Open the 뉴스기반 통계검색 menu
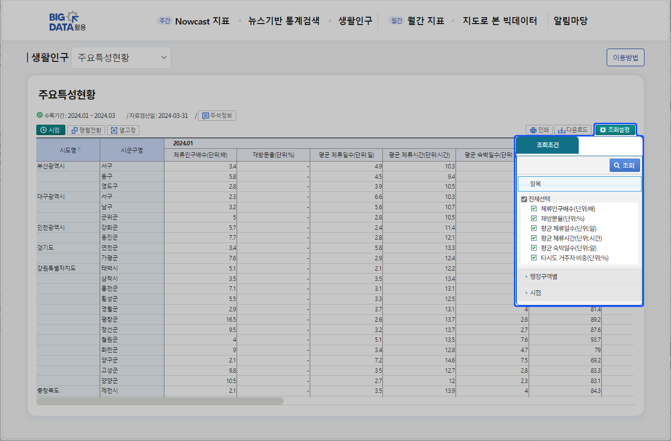This screenshot has height=441, width=671. [284, 21]
